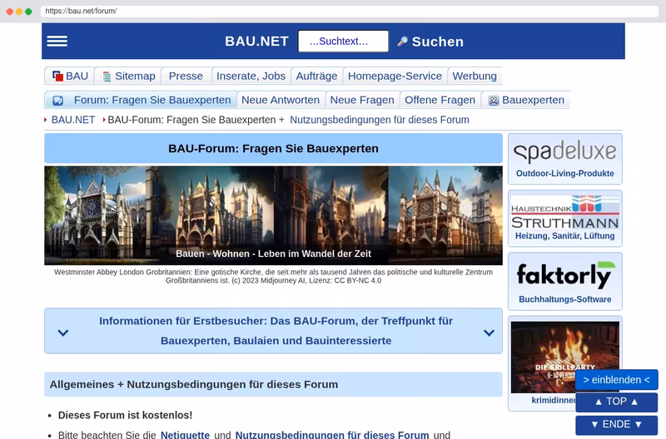Click the Outdoor-Living-Produkte link
This screenshot has width=666, height=439.
point(565,174)
